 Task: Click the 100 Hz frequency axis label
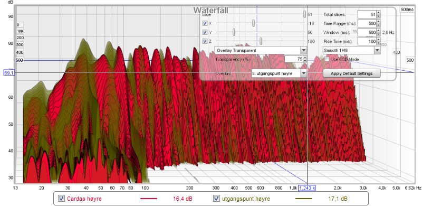(x=145, y=188)
